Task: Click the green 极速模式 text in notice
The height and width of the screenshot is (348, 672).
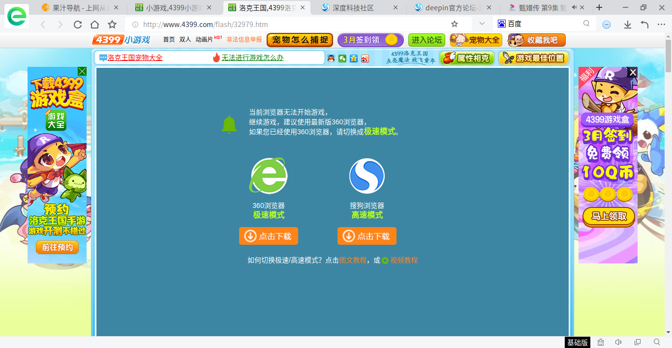Action: click(380, 131)
